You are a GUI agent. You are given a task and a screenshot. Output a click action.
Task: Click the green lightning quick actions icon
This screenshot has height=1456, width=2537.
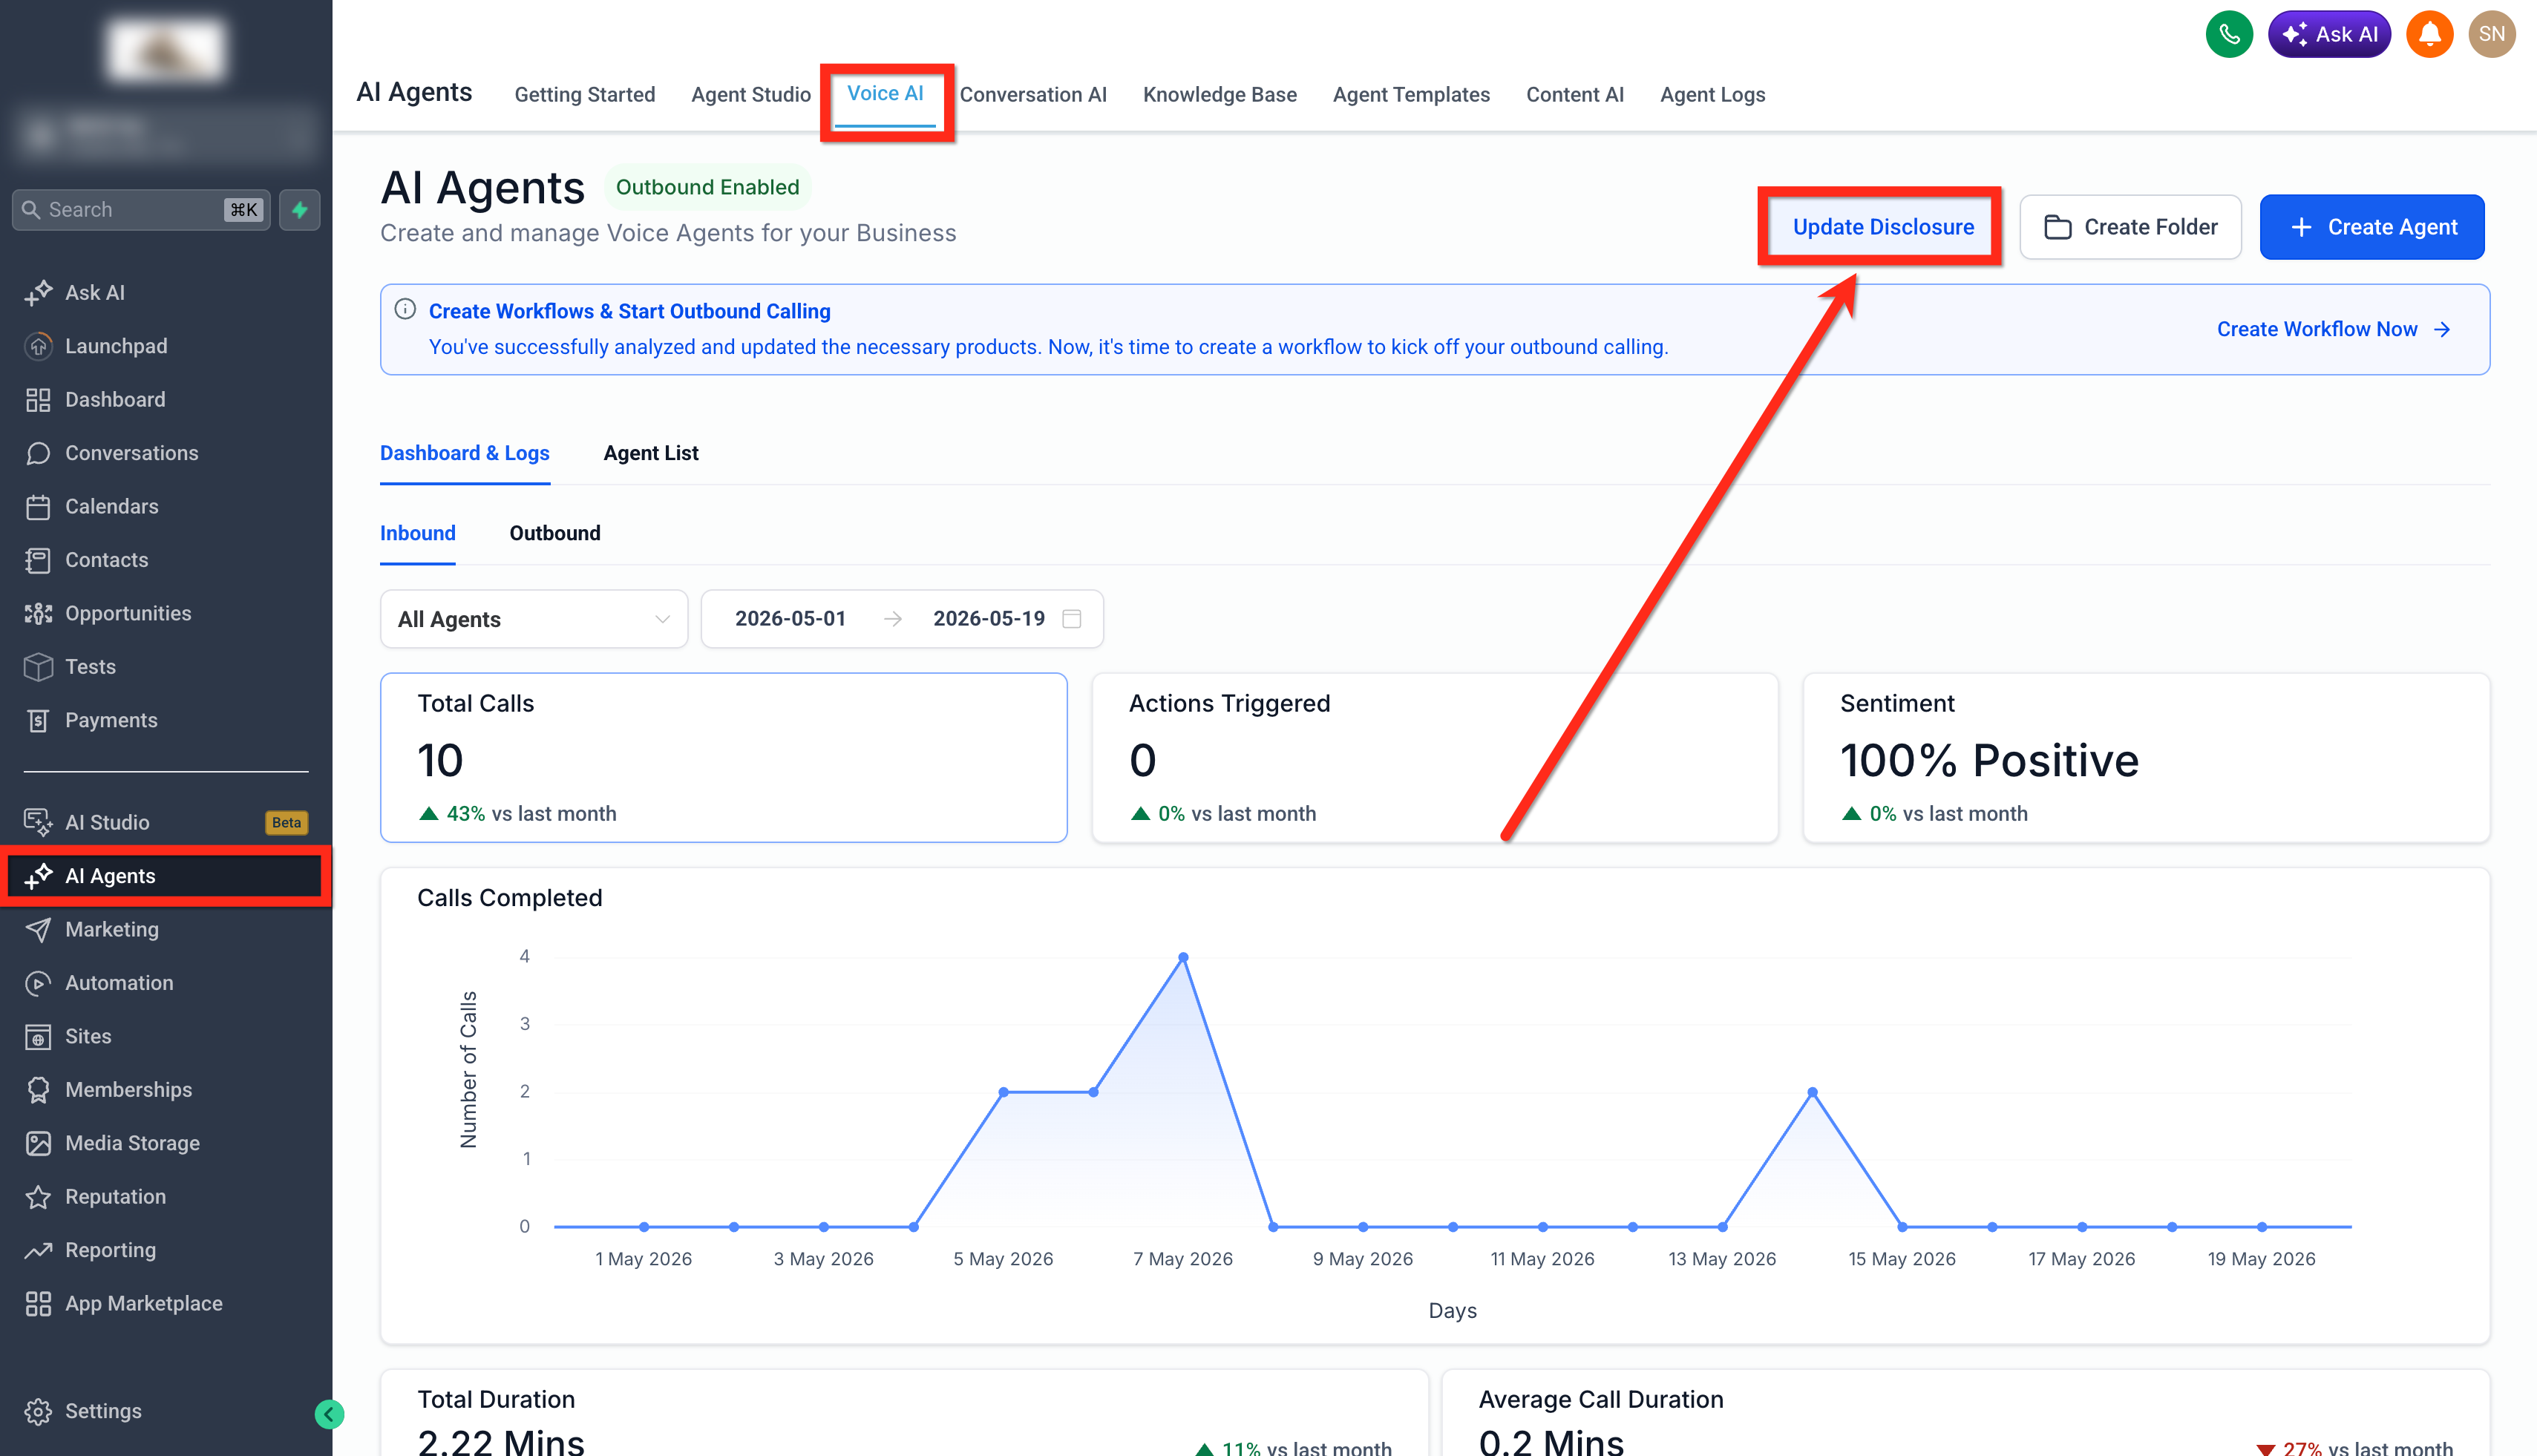click(299, 210)
